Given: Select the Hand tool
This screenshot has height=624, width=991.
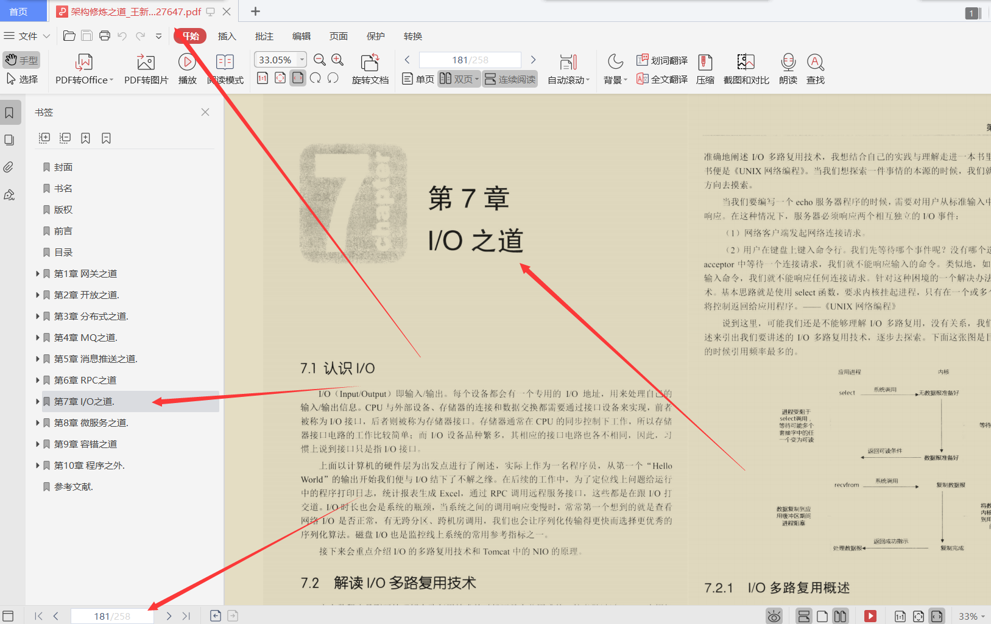Looking at the screenshot, I should 21,60.
